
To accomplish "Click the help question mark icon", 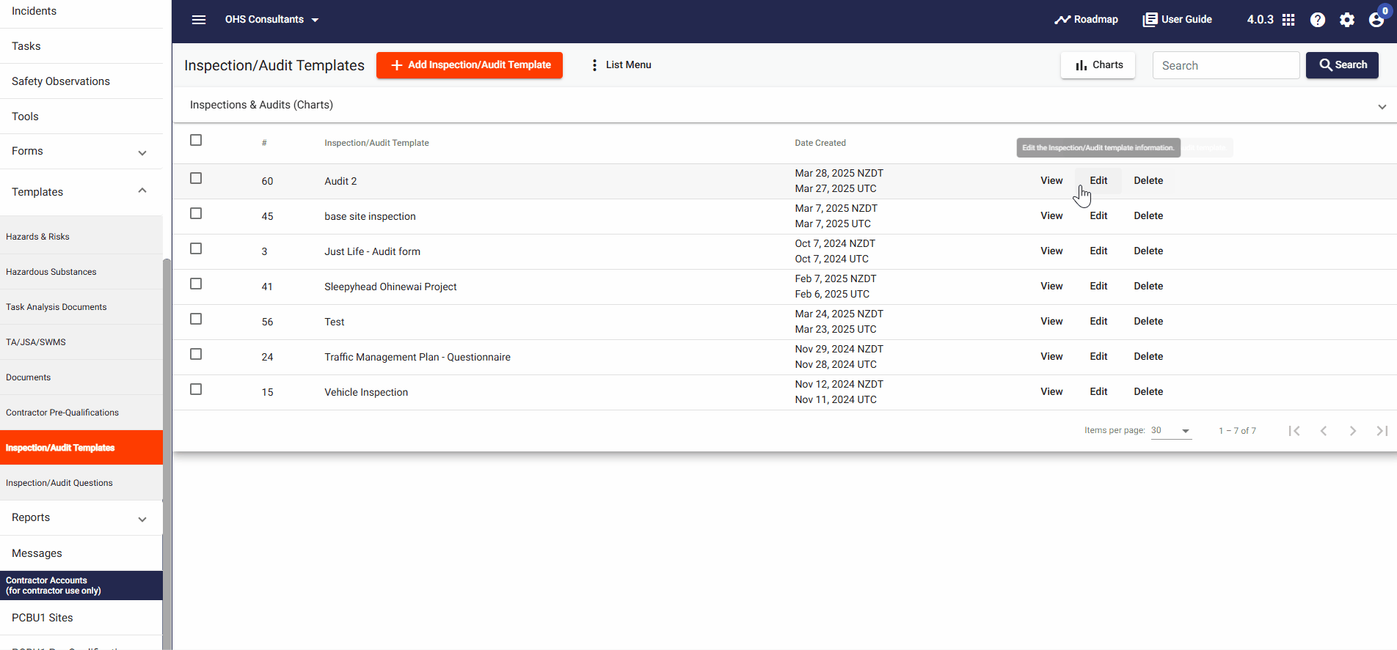I will (x=1318, y=20).
